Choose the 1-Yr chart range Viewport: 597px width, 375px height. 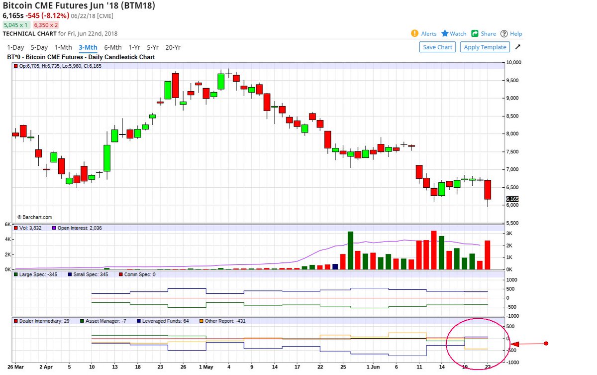[134, 47]
